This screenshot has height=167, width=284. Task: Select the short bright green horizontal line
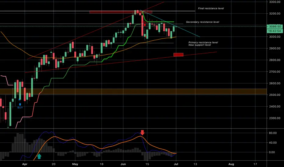pos(161,22)
